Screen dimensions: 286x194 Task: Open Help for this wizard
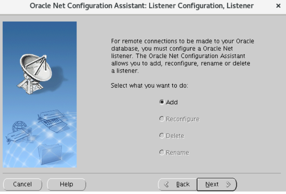[x=66, y=184]
